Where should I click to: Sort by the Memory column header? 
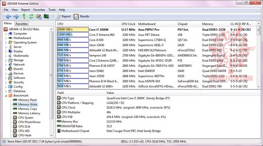[214, 24]
